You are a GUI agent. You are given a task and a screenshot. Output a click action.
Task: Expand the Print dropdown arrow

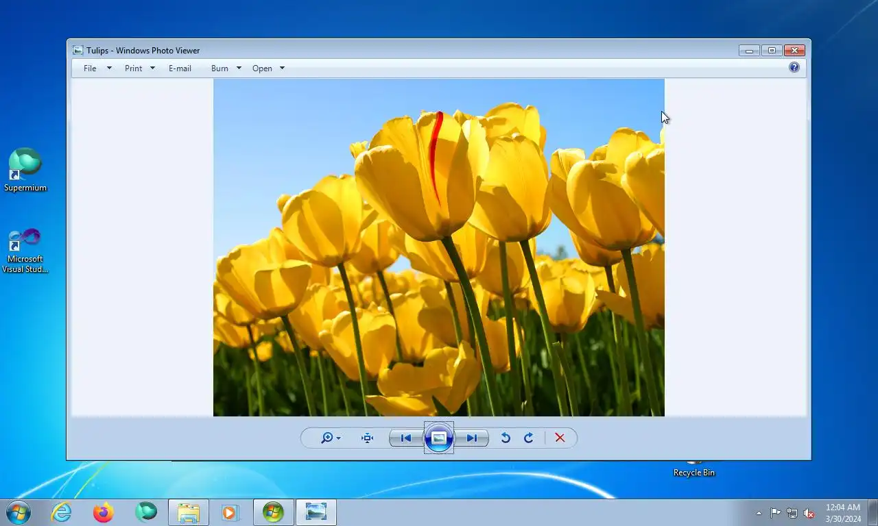152,68
